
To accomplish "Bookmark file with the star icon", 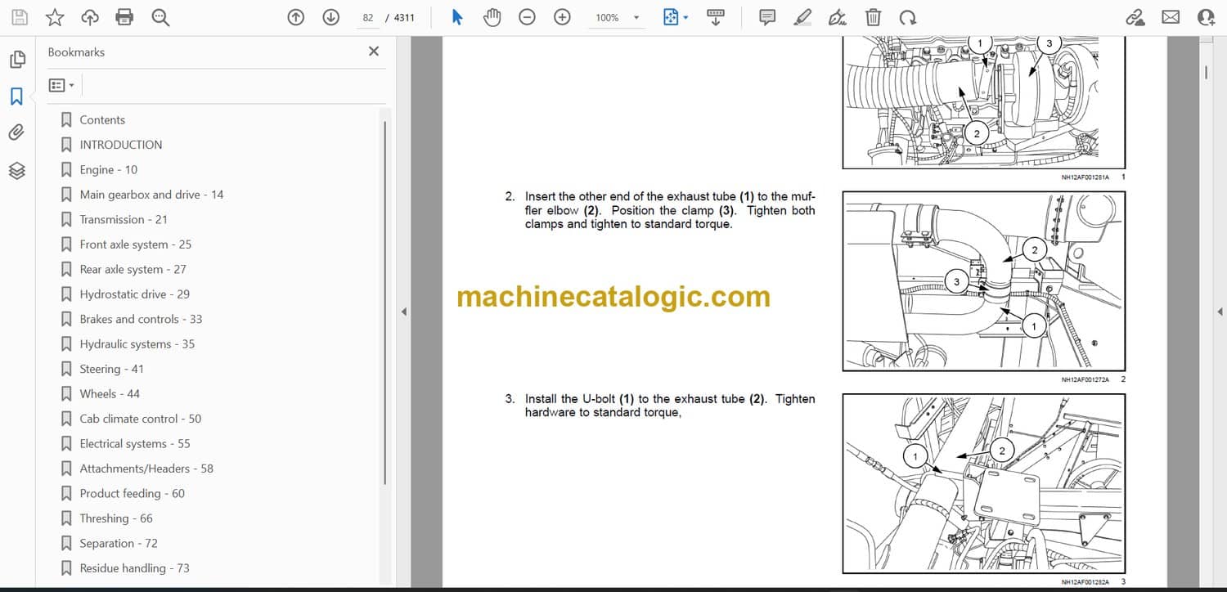I will pyautogui.click(x=54, y=17).
